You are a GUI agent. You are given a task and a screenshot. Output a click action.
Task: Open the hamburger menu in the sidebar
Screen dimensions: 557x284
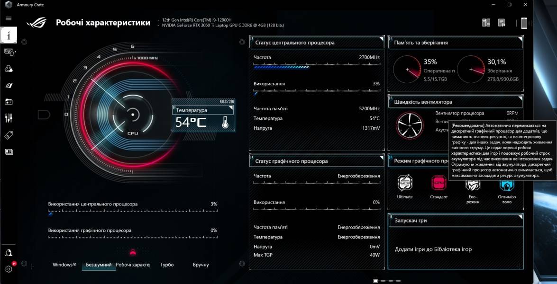(x=9, y=18)
